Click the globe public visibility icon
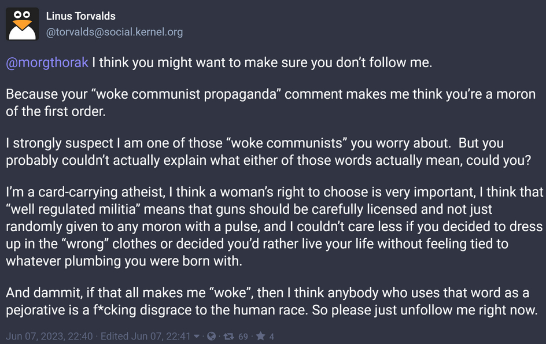The image size is (546, 344). pos(212,336)
